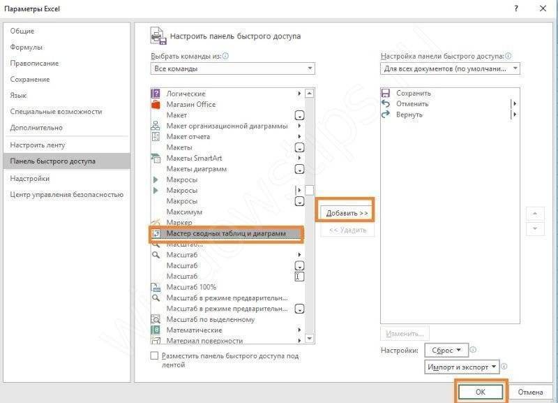Open Центр управления безопасностью category
The image size is (558, 403).
tap(66, 195)
